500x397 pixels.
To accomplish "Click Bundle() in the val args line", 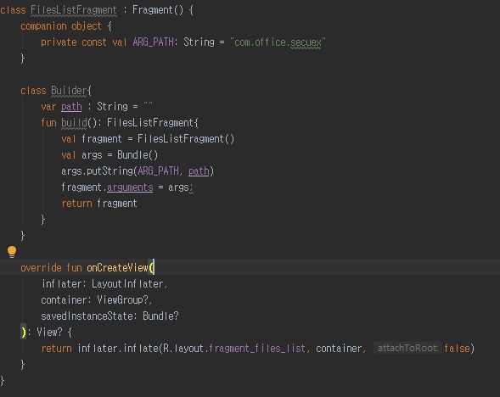I will [138, 155].
